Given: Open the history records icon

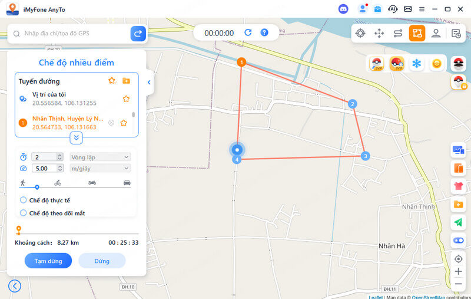Looking at the screenshot, I should (456, 34).
